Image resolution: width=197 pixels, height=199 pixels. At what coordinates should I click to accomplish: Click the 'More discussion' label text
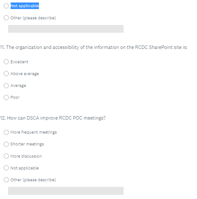click(26, 156)
